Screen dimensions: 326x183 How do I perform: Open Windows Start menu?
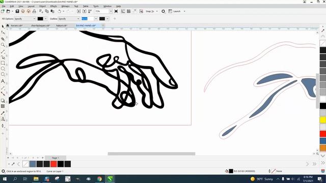pyautogui.click(x=4, y=179)
